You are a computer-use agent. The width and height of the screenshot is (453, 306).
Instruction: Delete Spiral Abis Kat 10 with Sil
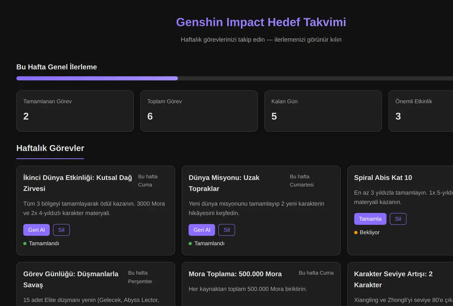[x=398, y=219]
